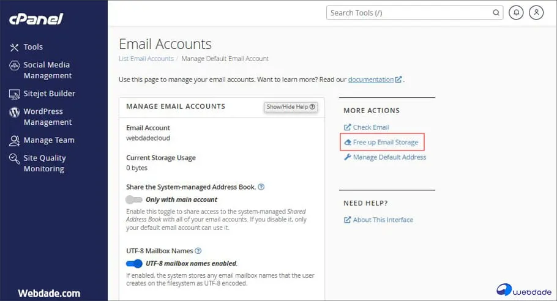The image size is (557, 301).
Task: Focus the Search Tools input field
Action: coord(410,13)
